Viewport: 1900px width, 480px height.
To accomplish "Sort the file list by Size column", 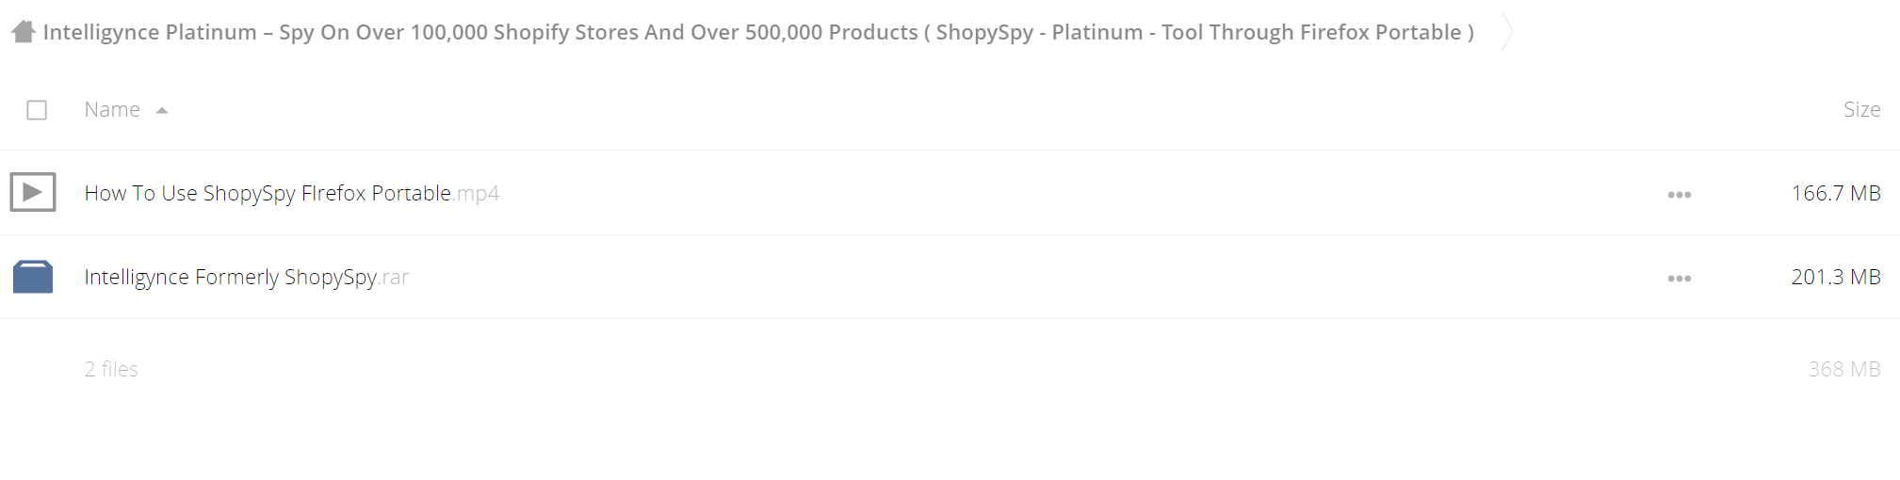I will pos(1861,109).
